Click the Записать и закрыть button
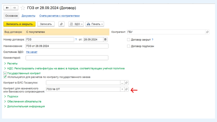Image resolution: width=217 pixels, height=122 pixels. coord(19,24)
